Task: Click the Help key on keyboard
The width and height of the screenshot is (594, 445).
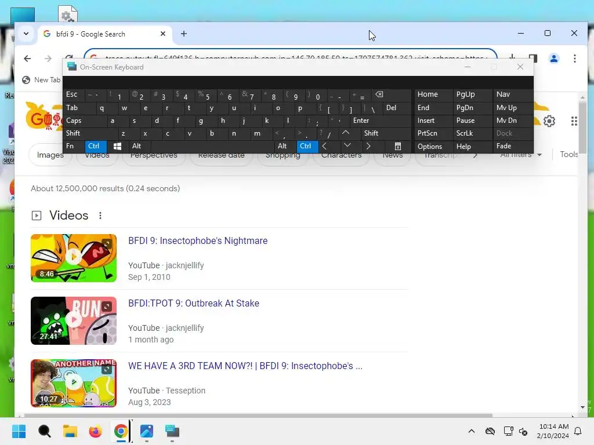Action: 472,147
